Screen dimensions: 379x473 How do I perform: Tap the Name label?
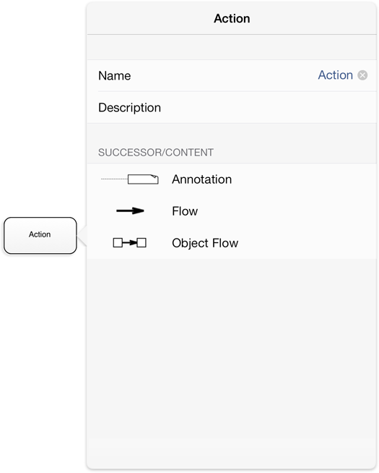pos(115,76)
